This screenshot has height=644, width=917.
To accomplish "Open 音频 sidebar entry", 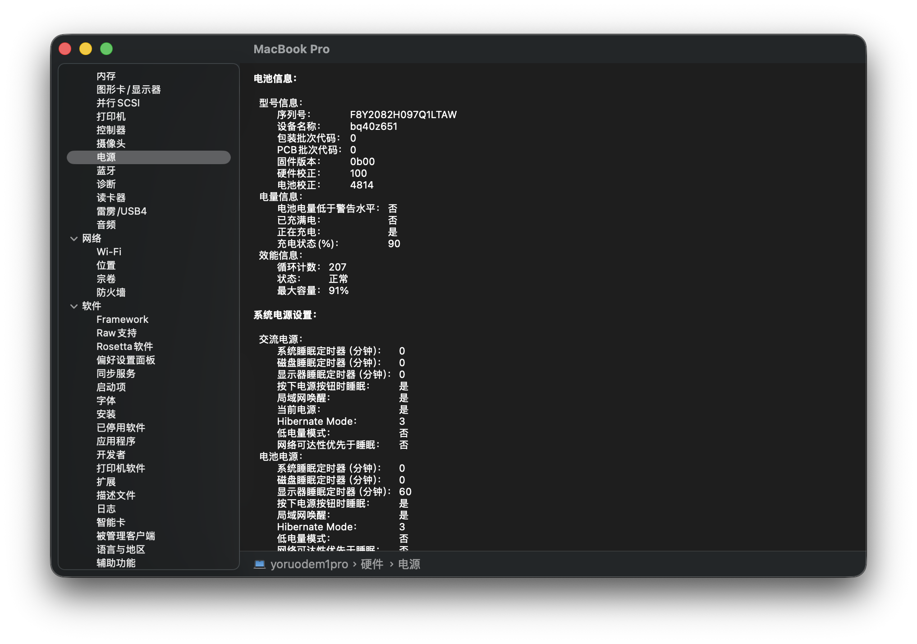I will pos(106,225).
